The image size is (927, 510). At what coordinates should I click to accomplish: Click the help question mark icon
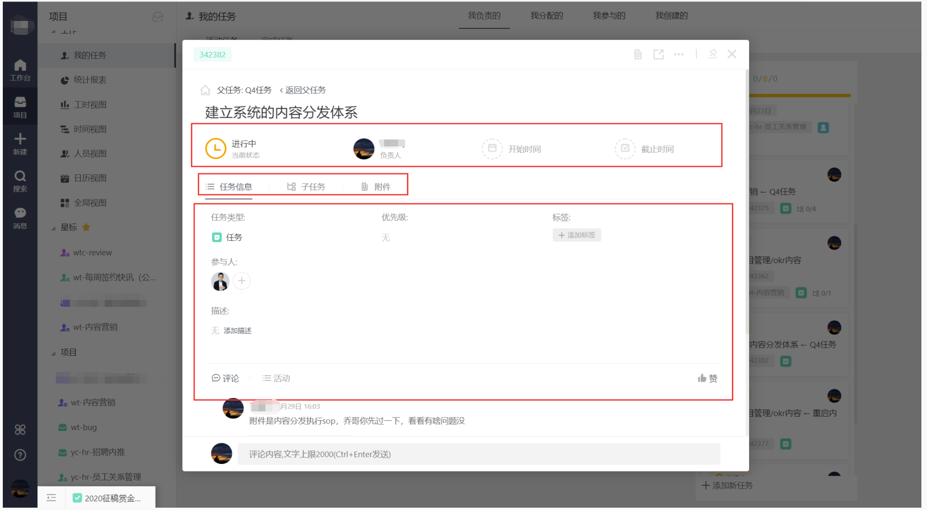point(20,455)
